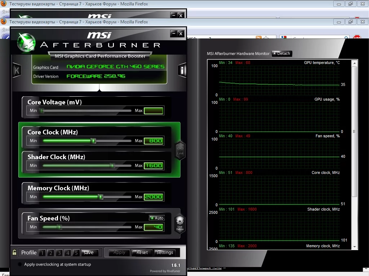Click the Core Clock slider handle
The height and width of the screenshot is (276, 369).
94,141
